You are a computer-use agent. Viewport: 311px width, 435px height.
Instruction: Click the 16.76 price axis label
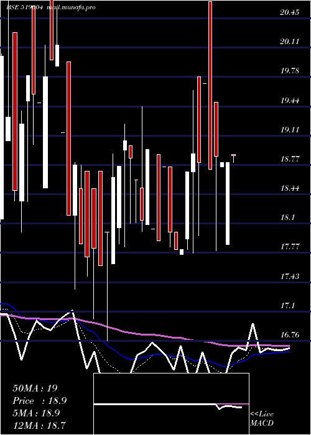pos(290,335)
